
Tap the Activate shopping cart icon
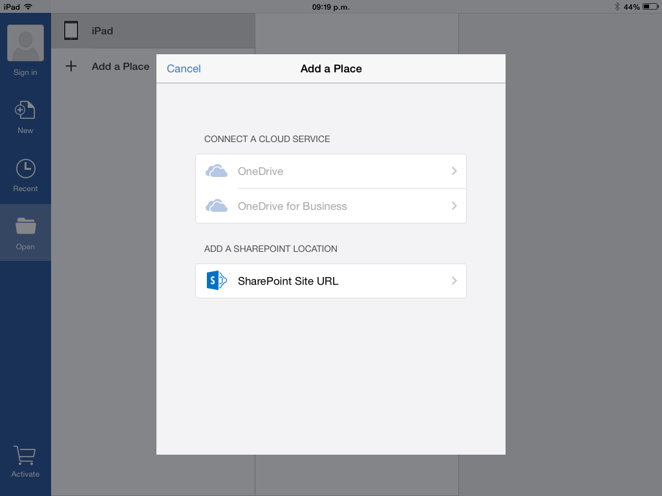click(x=25, y=455)
